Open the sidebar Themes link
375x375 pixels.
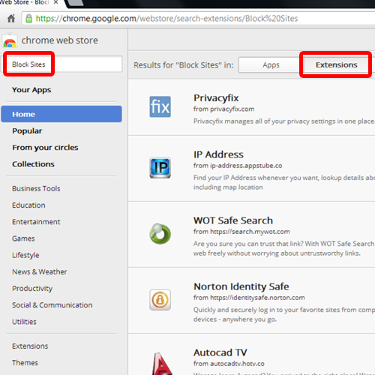coord(25,363)
